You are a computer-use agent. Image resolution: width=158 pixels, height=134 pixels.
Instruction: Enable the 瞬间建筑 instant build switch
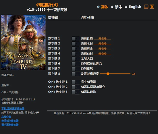76,69
